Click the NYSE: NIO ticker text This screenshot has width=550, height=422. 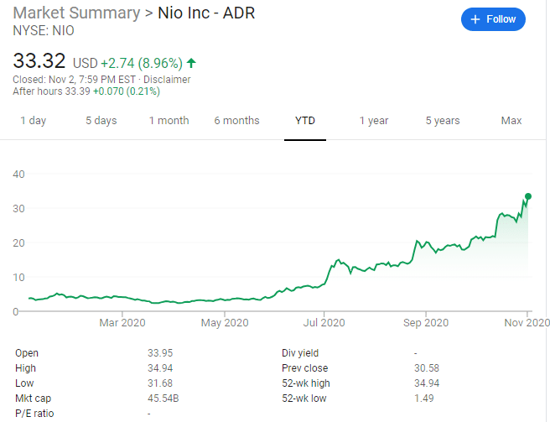[44, 30]
